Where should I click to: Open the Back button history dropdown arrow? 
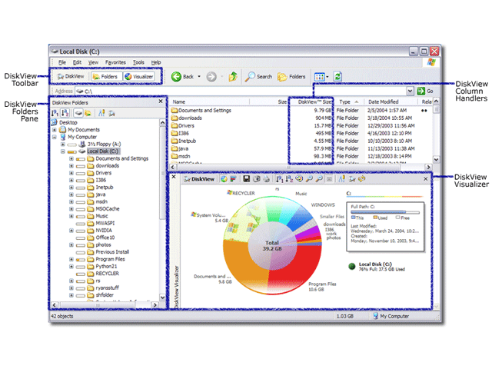point(199,77)
